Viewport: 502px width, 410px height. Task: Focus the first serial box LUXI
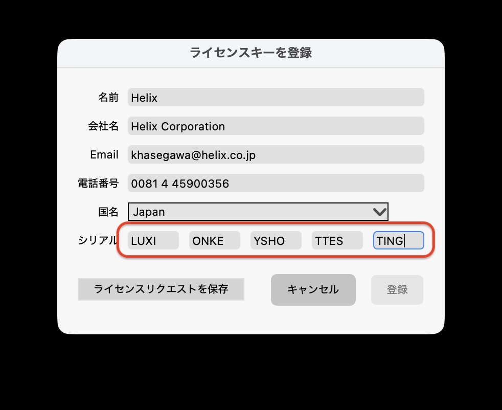coord(153,240)
